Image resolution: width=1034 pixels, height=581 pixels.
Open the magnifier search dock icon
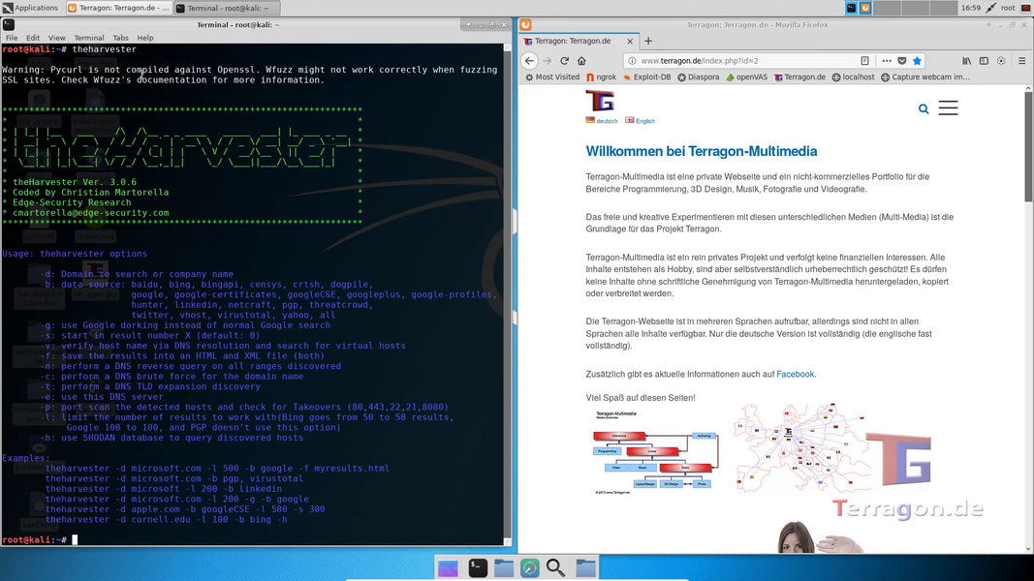click(555, 567)
